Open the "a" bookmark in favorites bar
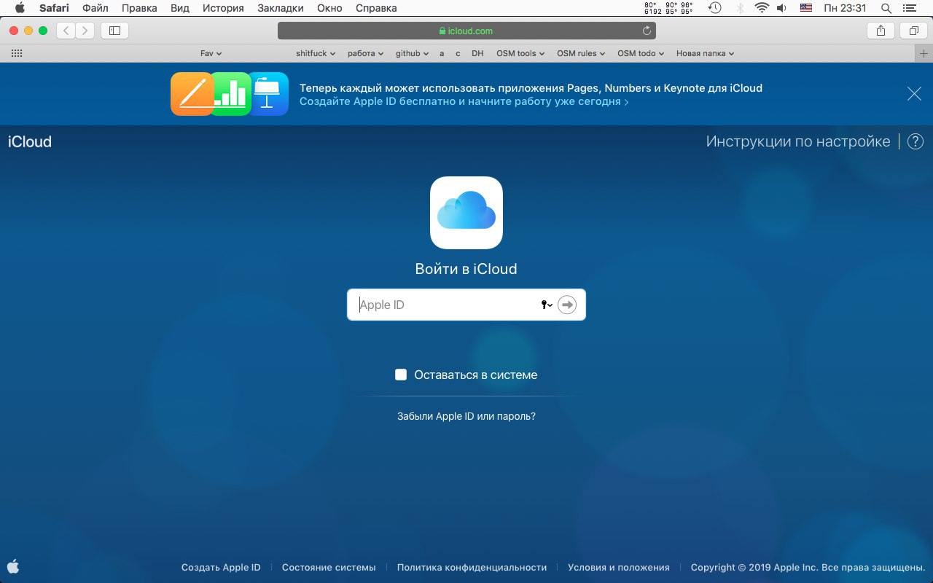The height and width of the screenshot is (583, 933). click(442, 53)
